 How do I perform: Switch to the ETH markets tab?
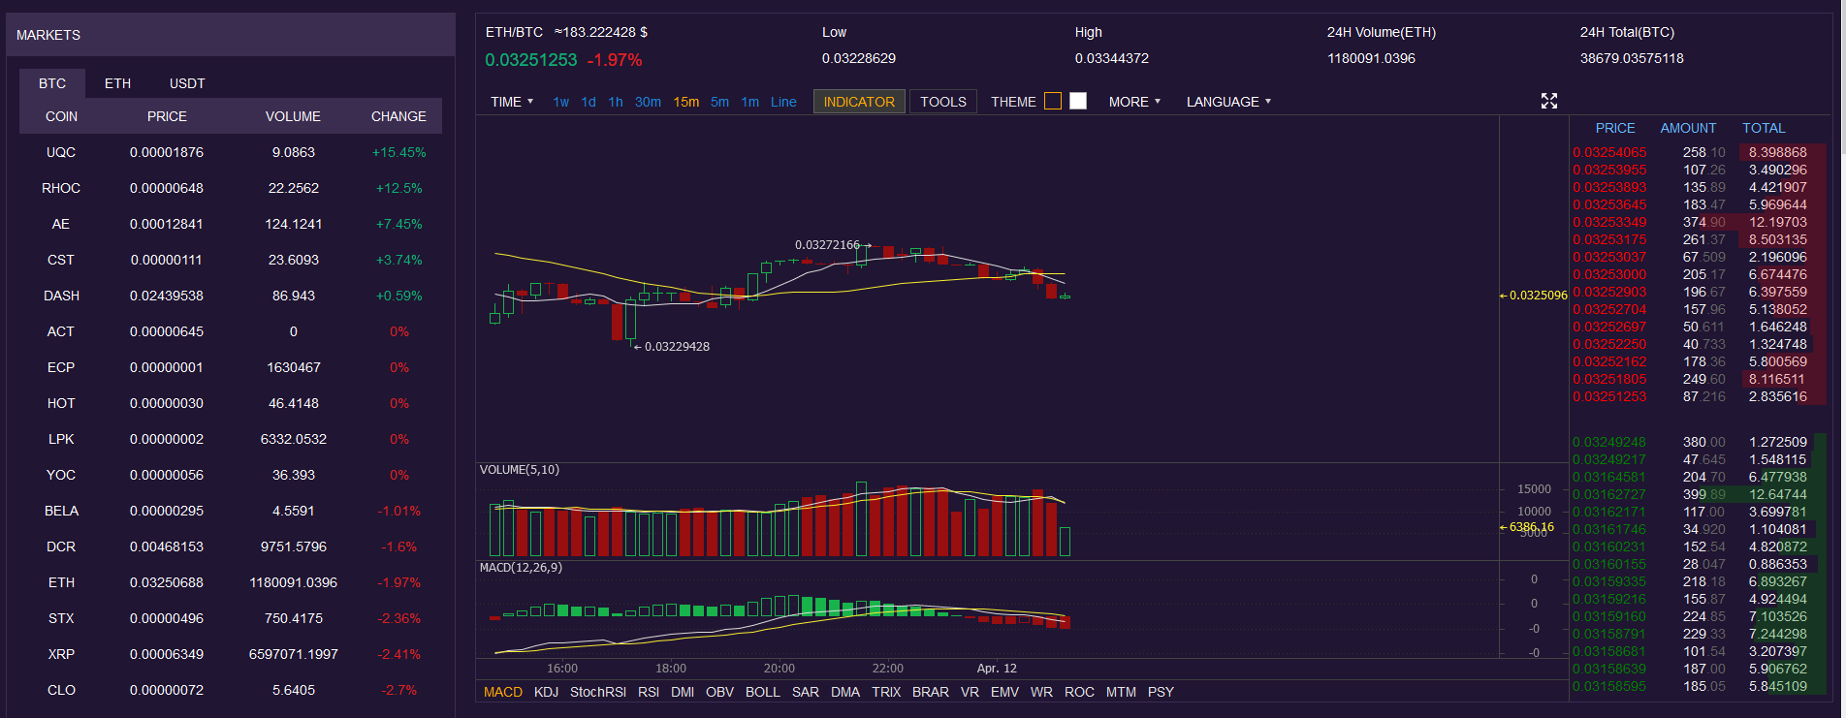point(117,83)
